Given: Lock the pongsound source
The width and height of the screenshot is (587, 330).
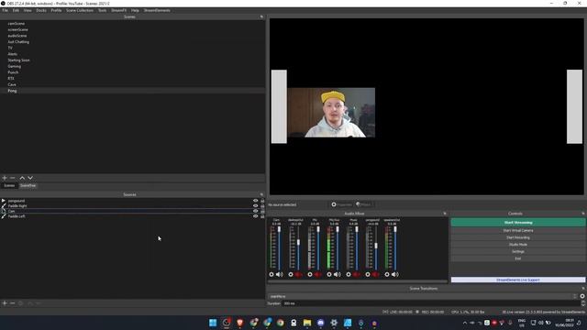Looking at the screenshot, I should click(262, 201).
